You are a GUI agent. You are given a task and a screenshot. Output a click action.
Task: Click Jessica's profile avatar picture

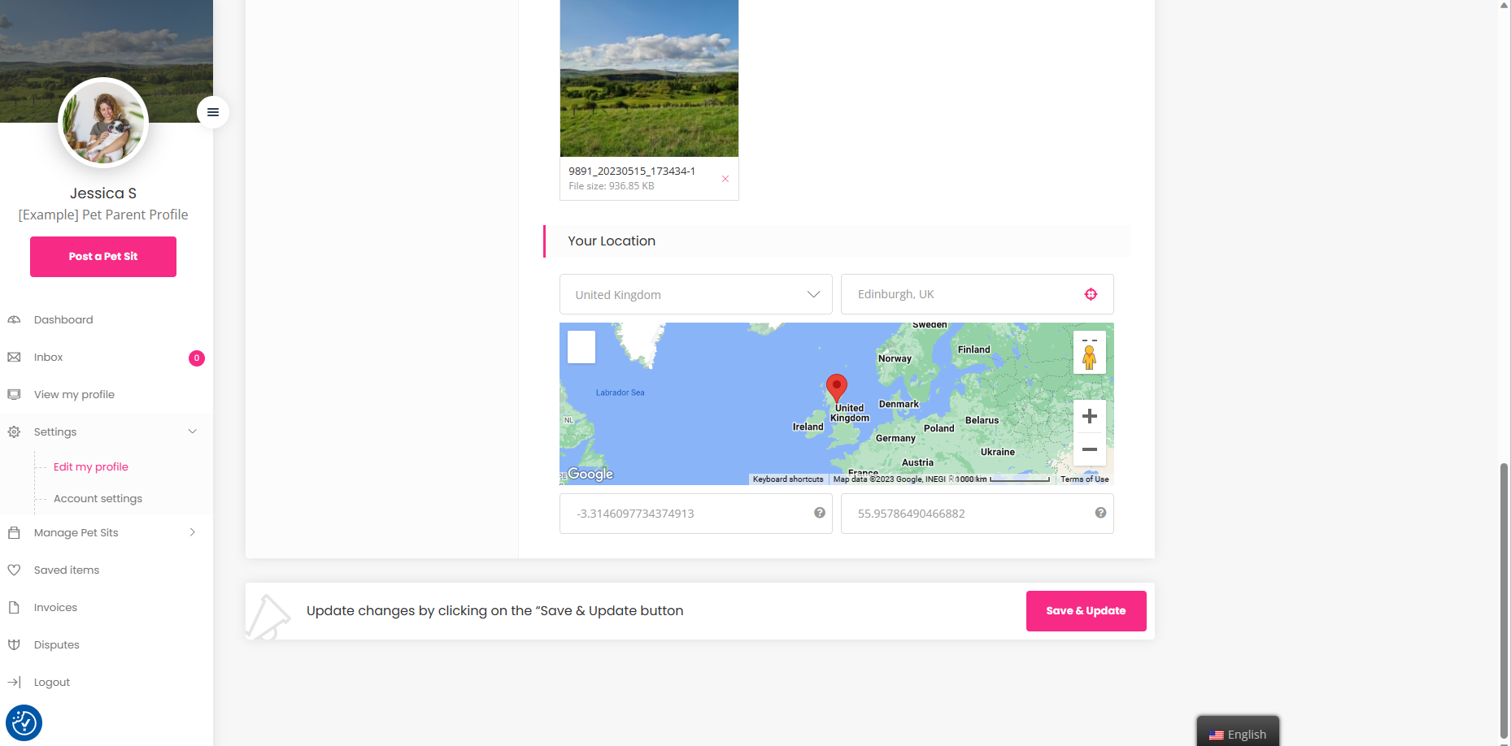coord(103,124)
